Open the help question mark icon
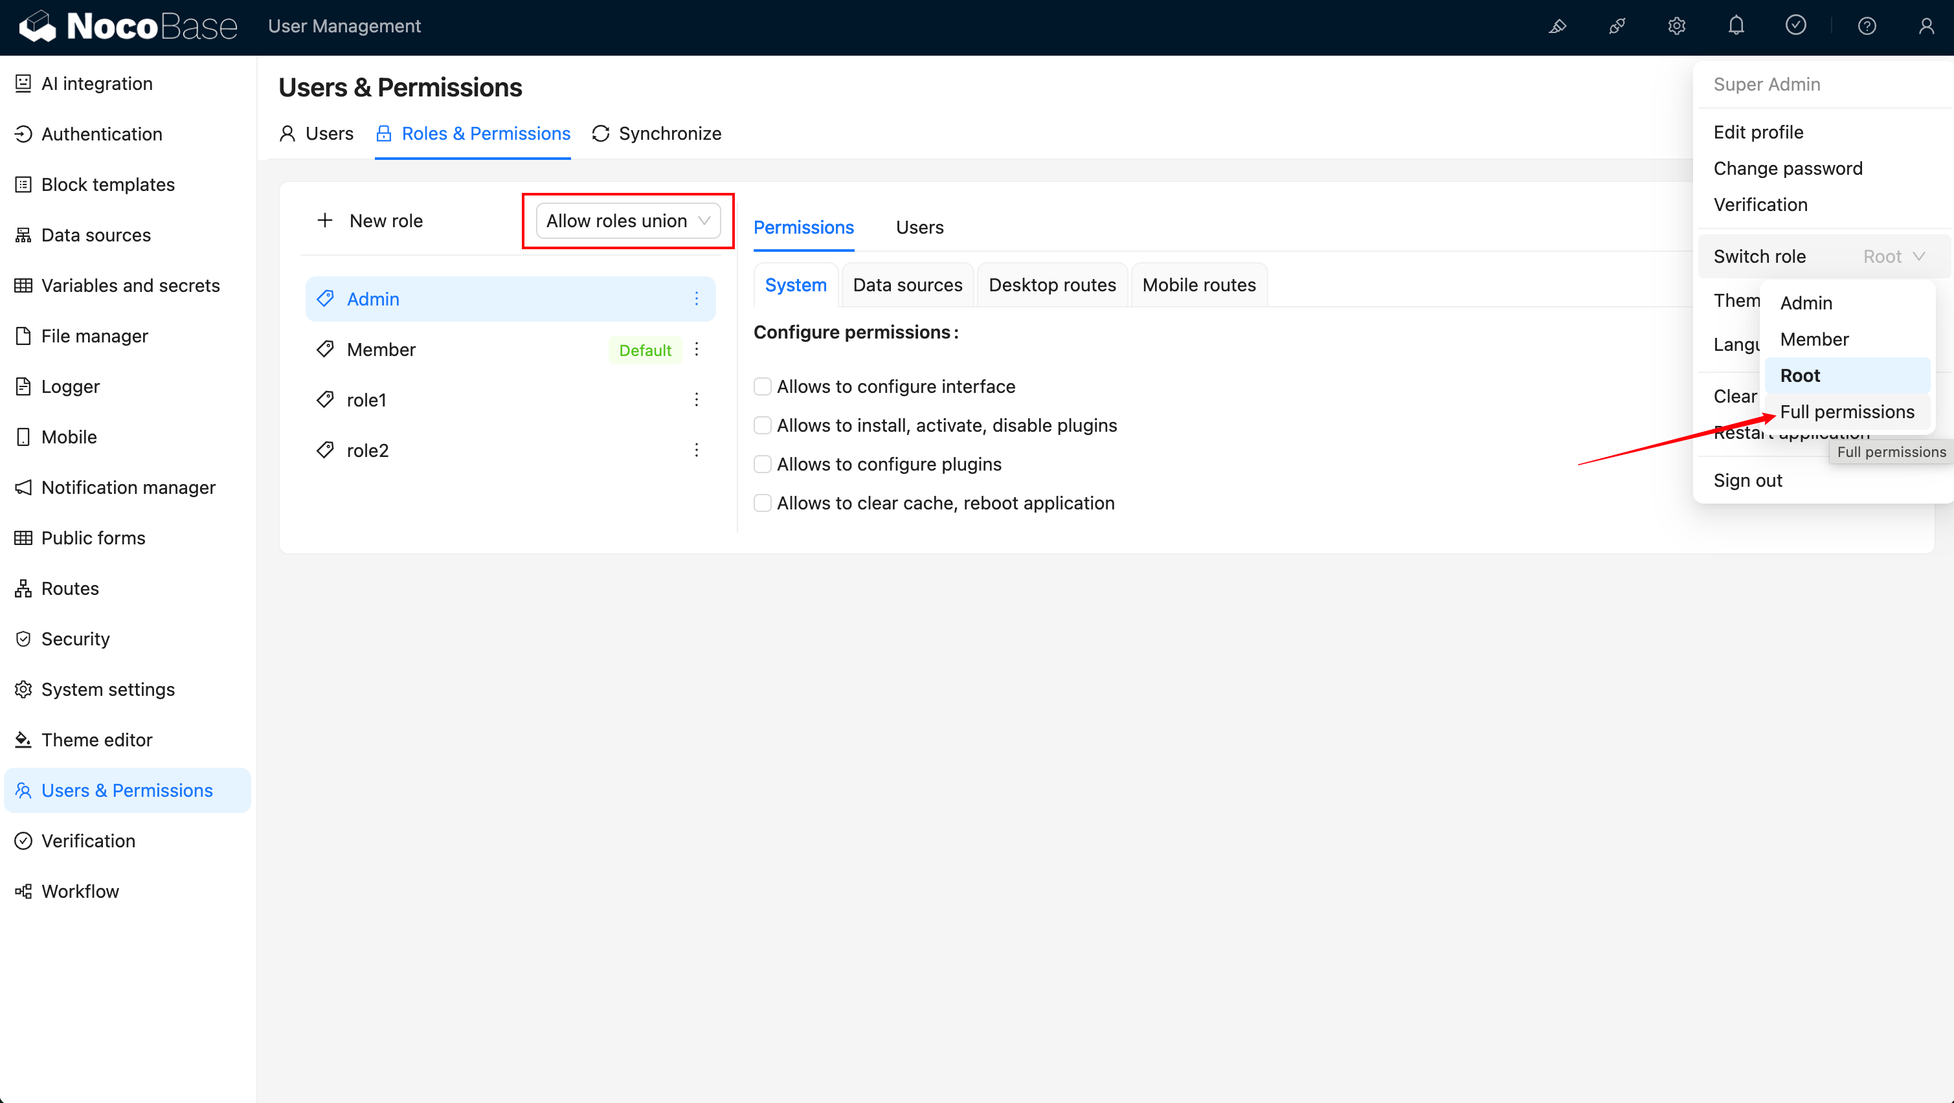This screenshot has width=1954, height=1103. coord(1867,27)
